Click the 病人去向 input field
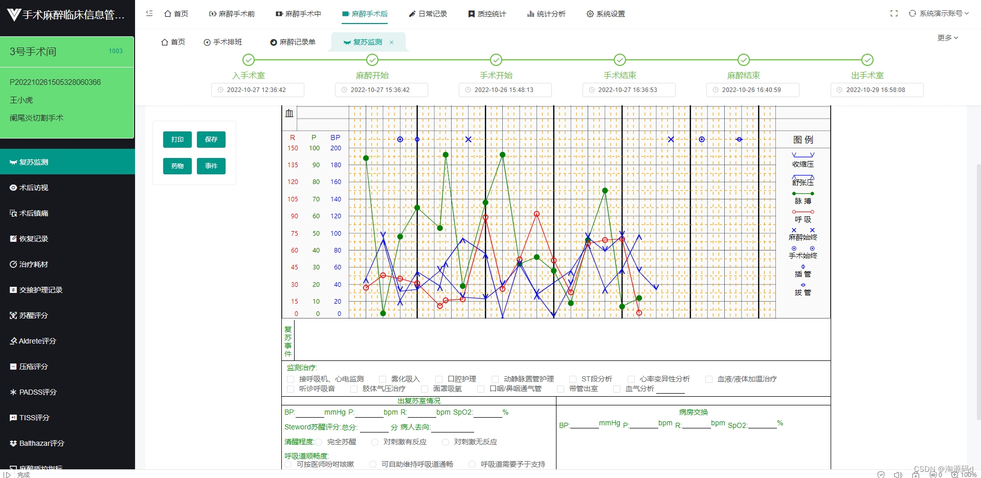Image resolution: width=981 pixels, height=478 pixels. tap(452, 427)
